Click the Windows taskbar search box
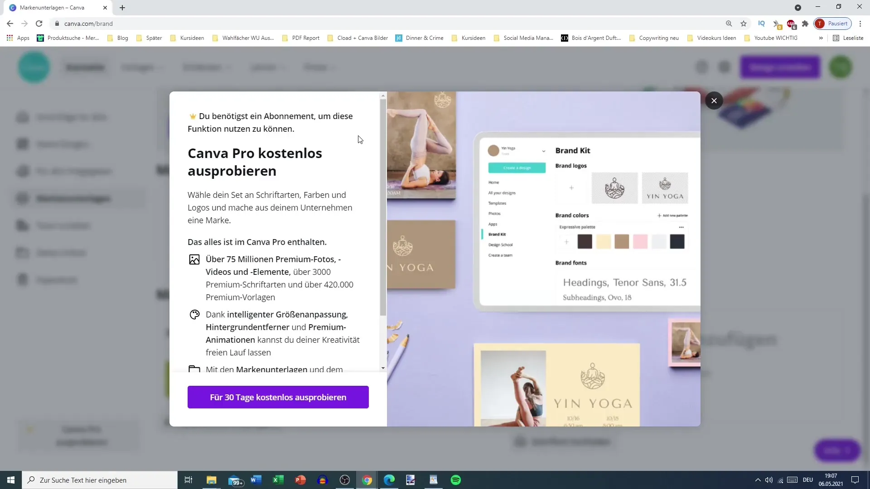This screenshot has height=489, width=870. coord(100,480)
